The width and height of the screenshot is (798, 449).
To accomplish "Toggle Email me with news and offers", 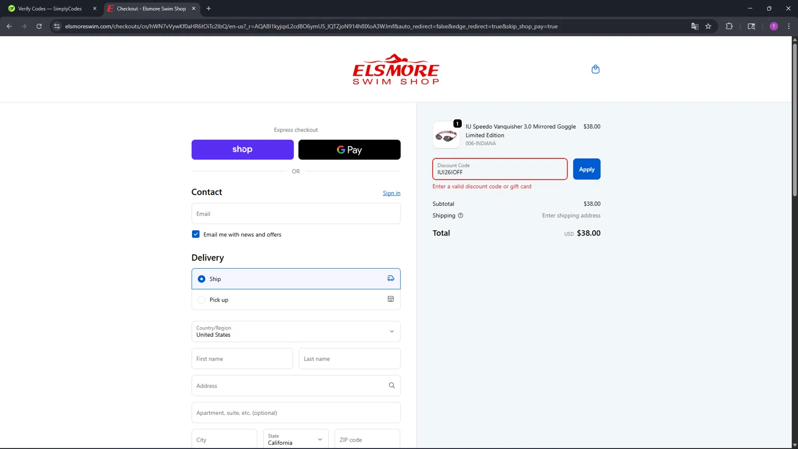I will (x=196, y=234).
